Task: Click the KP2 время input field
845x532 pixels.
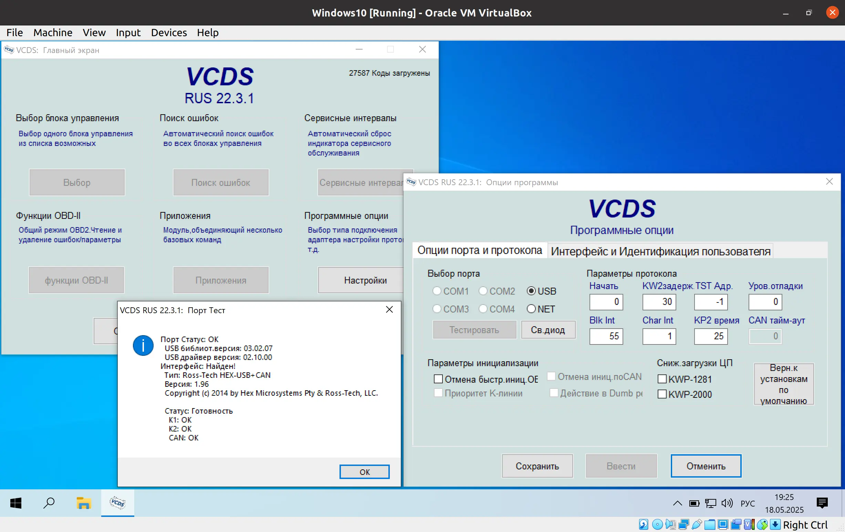Action: click(x=711, y=336)
